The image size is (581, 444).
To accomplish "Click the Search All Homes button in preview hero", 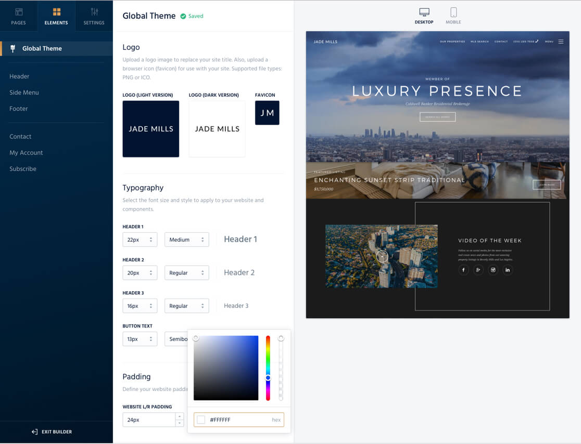I will (438, 117).
